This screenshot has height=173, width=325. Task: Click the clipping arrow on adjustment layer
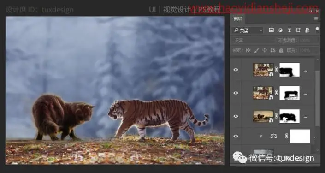point(261,136)
